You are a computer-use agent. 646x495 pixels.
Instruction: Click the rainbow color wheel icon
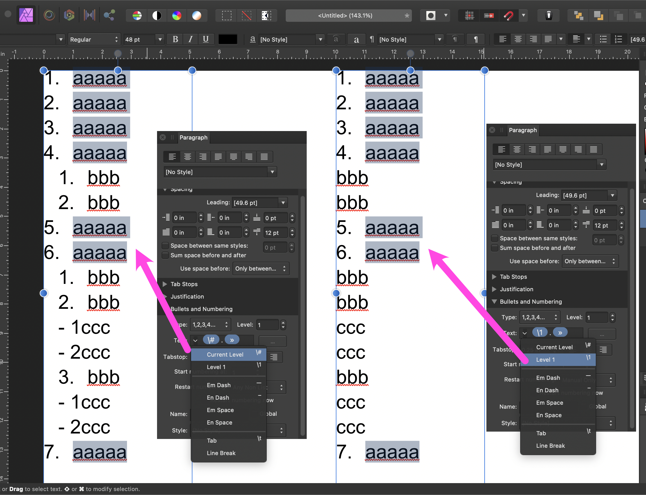[177, 16]
